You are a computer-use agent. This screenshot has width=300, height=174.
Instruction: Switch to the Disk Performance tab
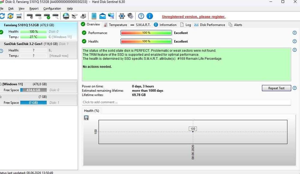point(210,25)
